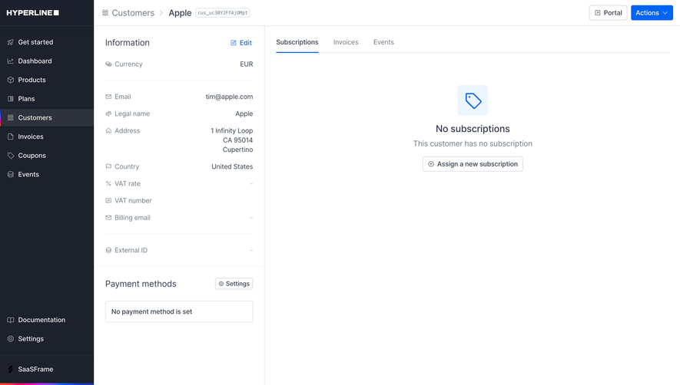
Task: Click the Dashboard chart icon
Action: pyautogui.click(x=11, y=61)
